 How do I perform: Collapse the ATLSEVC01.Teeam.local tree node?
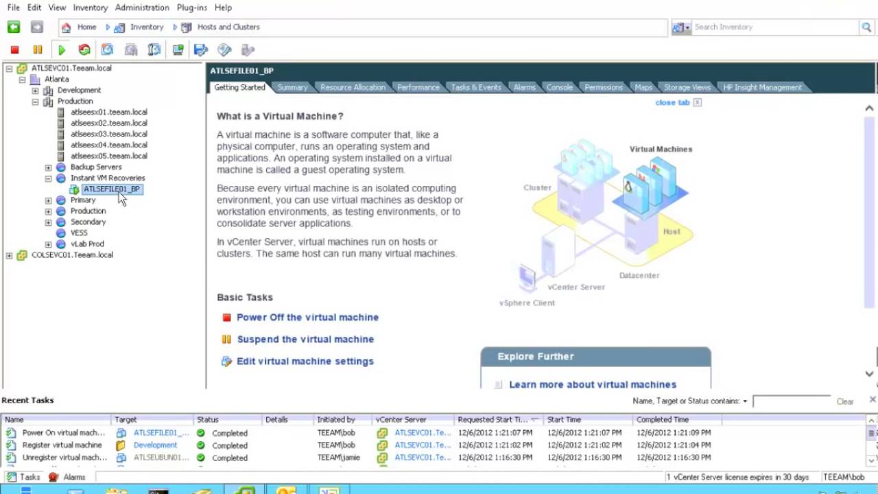click(x=9, y=69)
